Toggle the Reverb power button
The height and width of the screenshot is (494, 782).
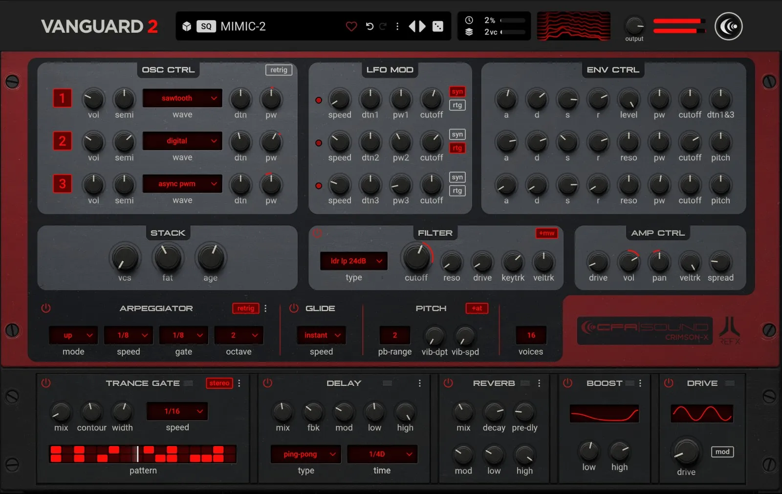(x=448, y=383)
